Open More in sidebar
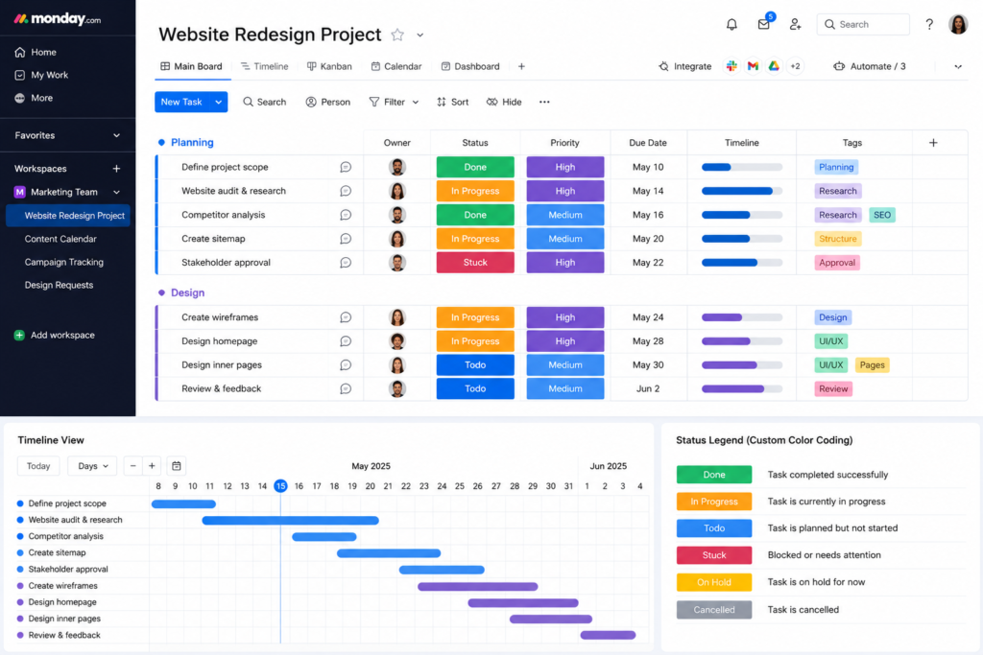This screenshot has height=655, width=983. click(x=34, y=99)
